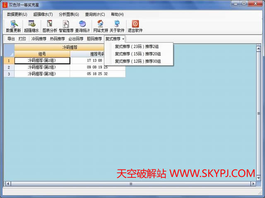Choose 复式推荐（15码）推荐20组 option
Image resolution: width=265 pixels, height=198 pixels.
point(138,54)
